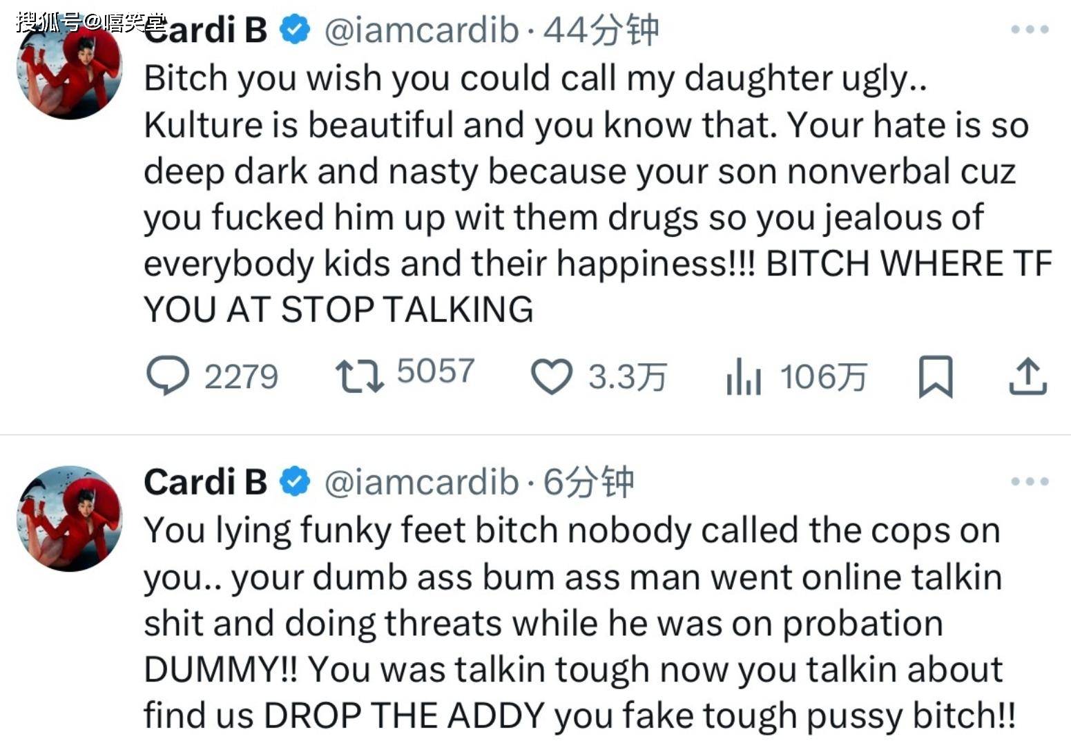Screen dimensions: 1071x752
Task: Open the 44分钟 timestamp link
Action: [601, 30]
